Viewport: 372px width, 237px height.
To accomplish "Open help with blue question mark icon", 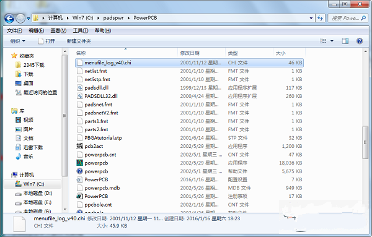I will (x=360, y=41).
